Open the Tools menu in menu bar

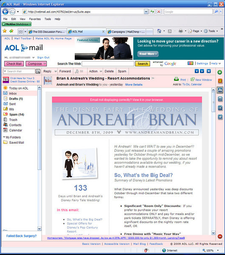click(48, 19)
